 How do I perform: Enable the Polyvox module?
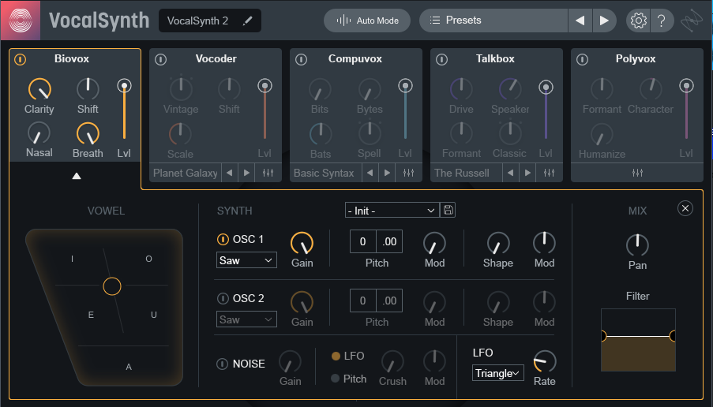pos(582,59)
